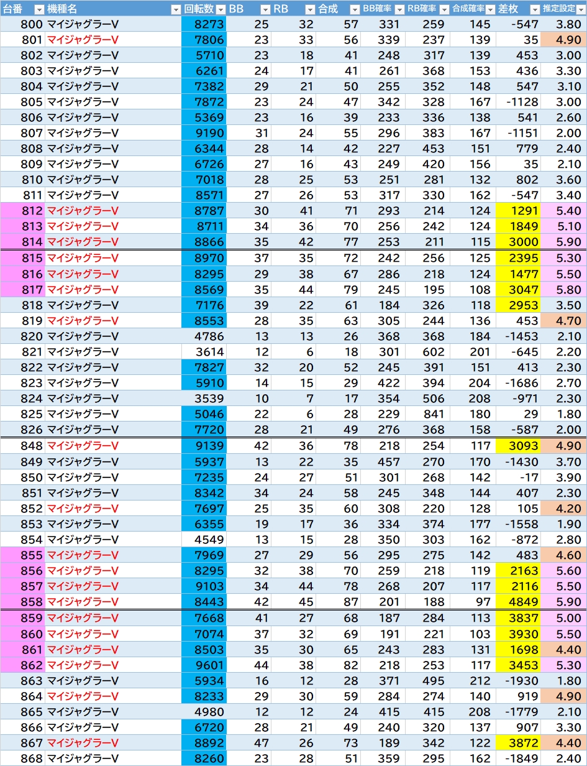Open the BB確率 column filter dropdown
The image size is (587, 766).
click(399, 9)
